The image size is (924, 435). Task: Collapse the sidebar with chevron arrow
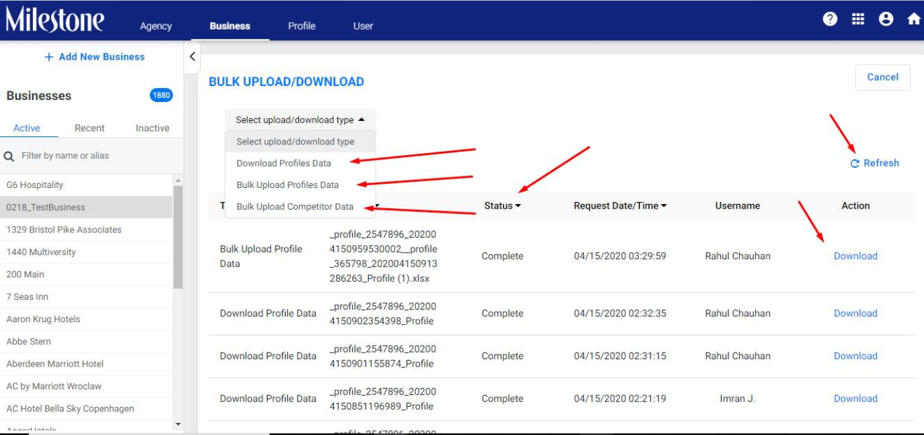click(x=192, y=56)
